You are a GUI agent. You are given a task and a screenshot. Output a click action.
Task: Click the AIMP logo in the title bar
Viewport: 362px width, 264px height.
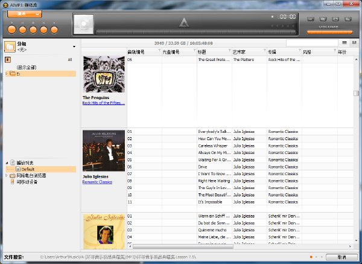(x=5, y=5)
